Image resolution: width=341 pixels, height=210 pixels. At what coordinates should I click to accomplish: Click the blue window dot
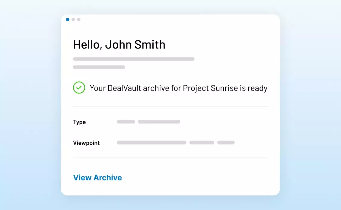[68, 20]
